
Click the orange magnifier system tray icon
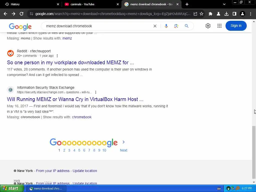238,188
